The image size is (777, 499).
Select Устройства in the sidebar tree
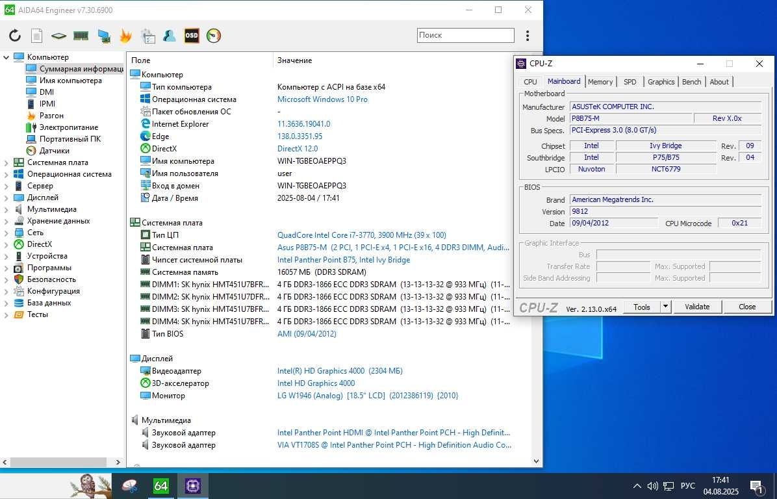tap(47, 256)
